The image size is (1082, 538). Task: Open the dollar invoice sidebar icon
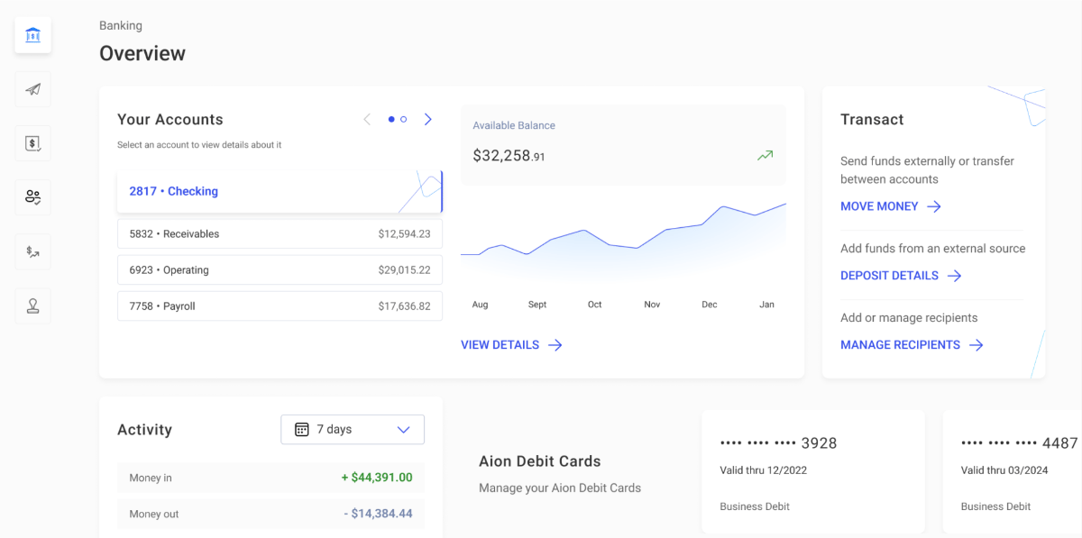point(32,143)
